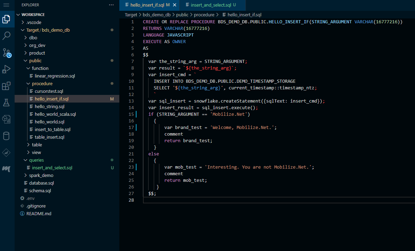
Task: Place cursor on empty line 28
Action: coord(279,200)
